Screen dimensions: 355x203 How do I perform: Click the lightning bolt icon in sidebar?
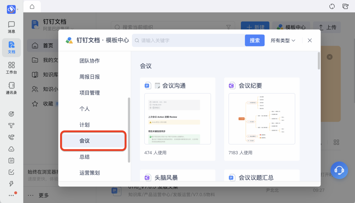12,183
